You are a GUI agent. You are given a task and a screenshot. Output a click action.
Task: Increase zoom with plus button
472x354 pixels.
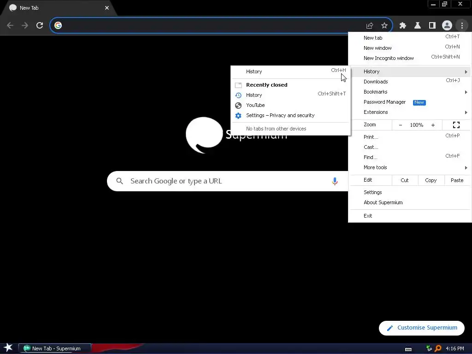[x=433, y=125]
